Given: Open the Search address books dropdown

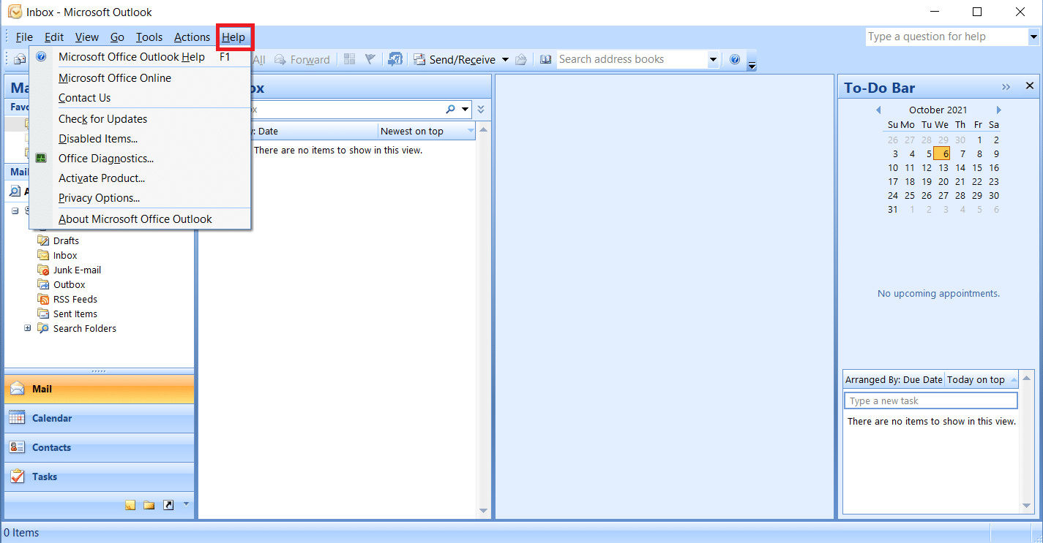Looking at the screenshot, I should point(713,60).
